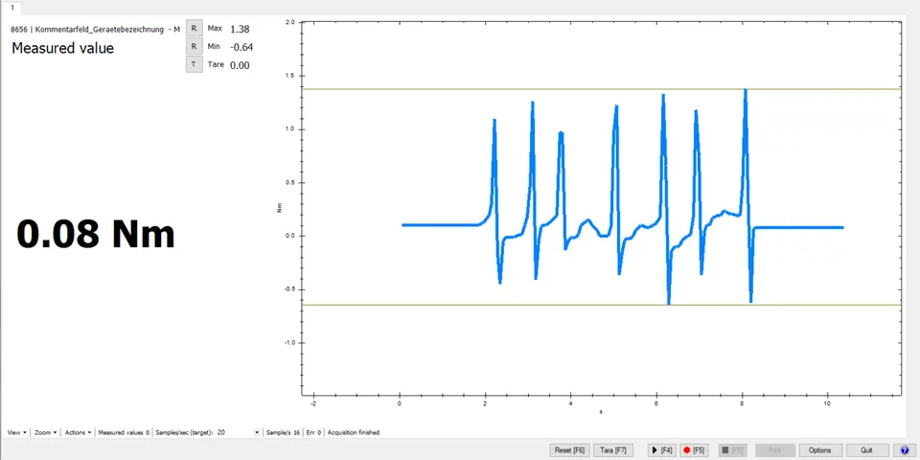
Task: Reset the Max value with its R button
Action: [194, 28]
